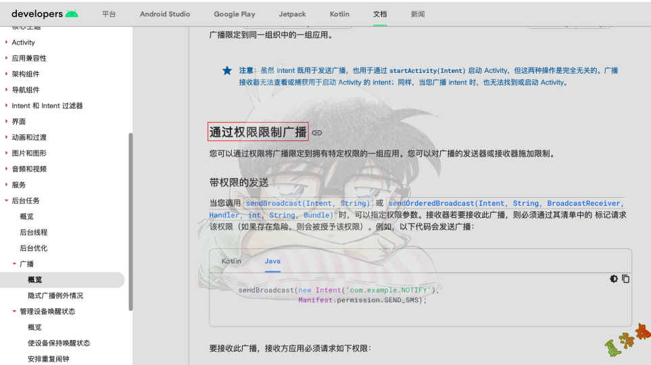
Task: Click the sendBroadcast(Intent, String) link
Action: [x=308, y=203]
